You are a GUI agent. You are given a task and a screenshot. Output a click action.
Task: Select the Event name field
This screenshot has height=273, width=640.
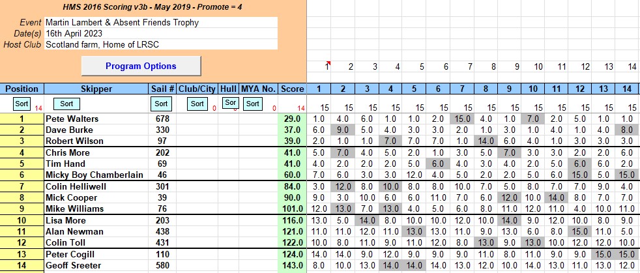160,22
